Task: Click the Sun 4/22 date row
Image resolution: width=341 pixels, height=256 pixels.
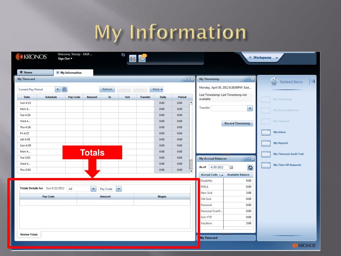Action: (x=103, y=103)
